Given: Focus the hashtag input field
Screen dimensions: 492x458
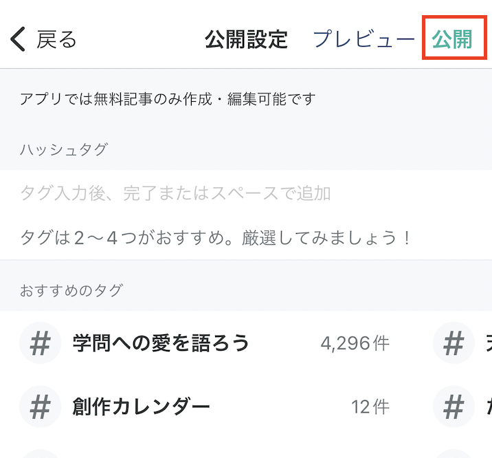Looking at the screenshot, I should [x=246, y=193].
